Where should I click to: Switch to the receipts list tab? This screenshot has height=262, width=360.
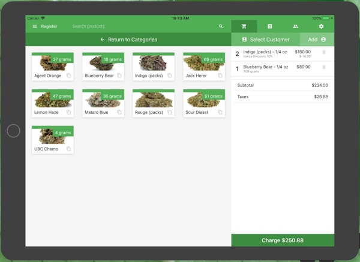[x=270, y=26]
